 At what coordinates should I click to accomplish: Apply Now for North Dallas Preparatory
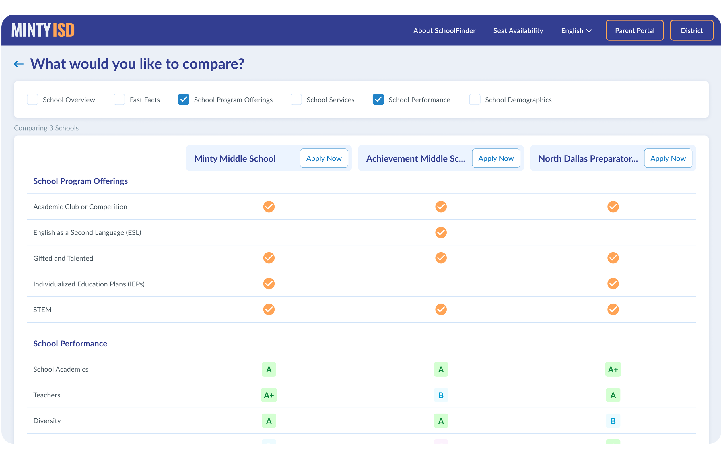(668, 158)
